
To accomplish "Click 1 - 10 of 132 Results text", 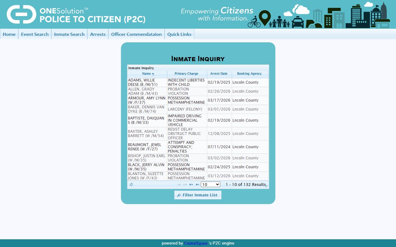I will pyautogui.click(x=246, y=185).
